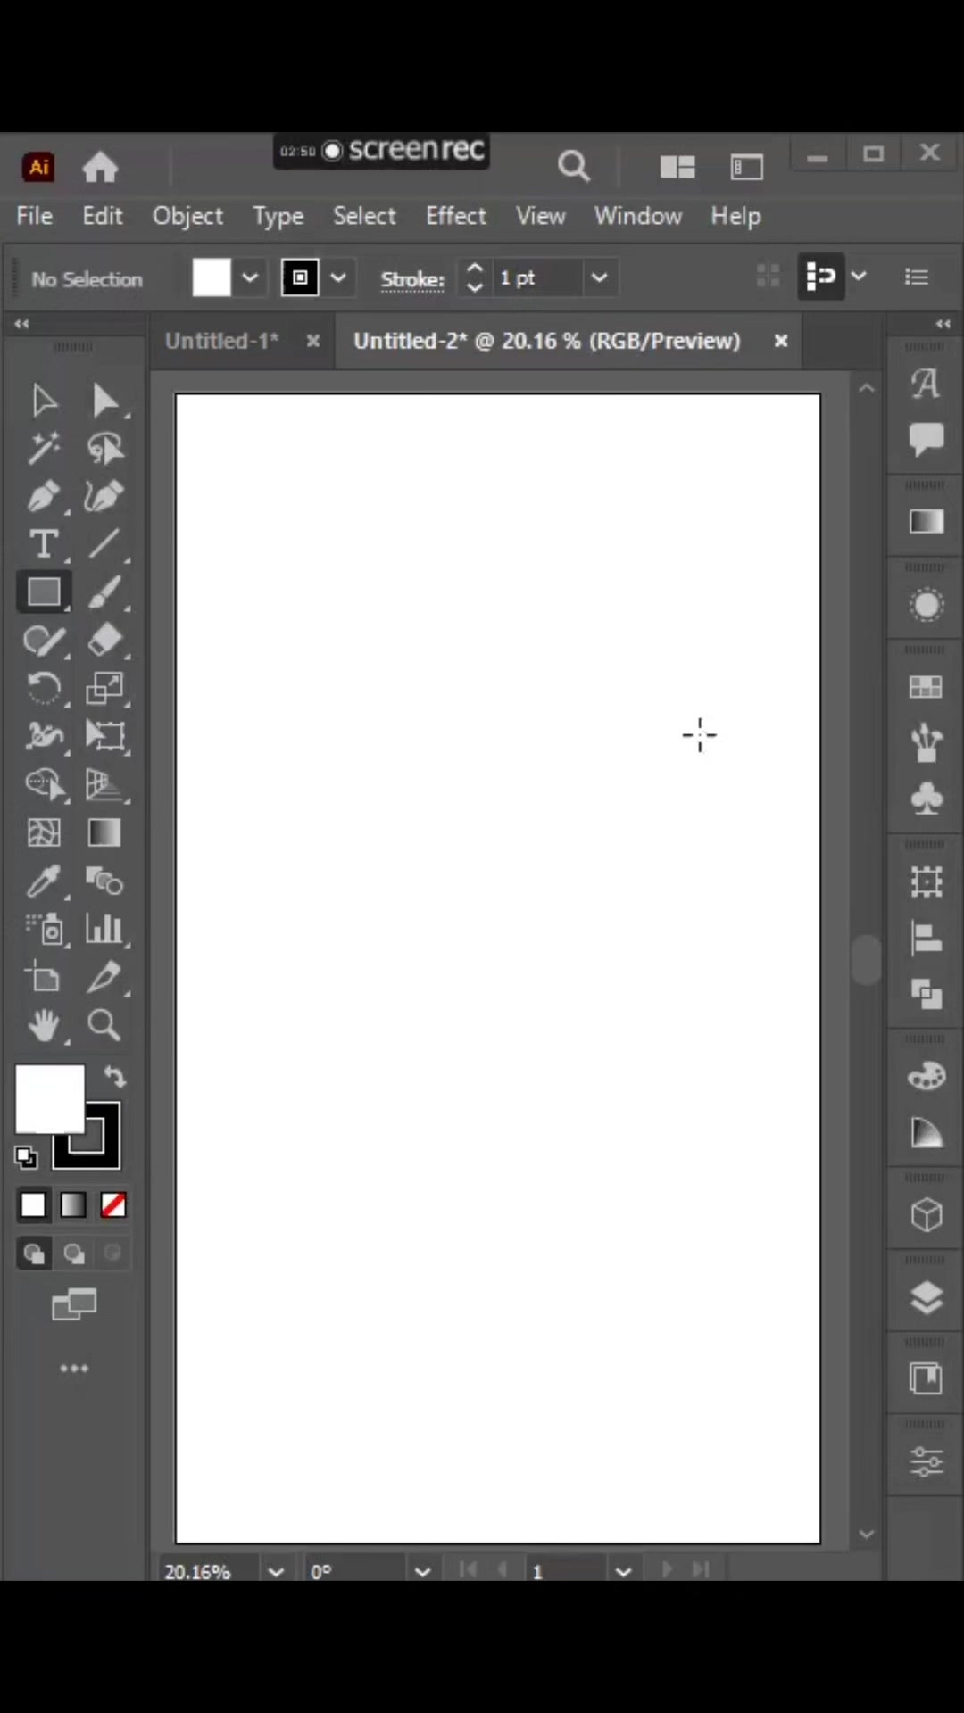Select the Eraser tool
Viewport: 964px width, 1713px height.
click(104, 641)
